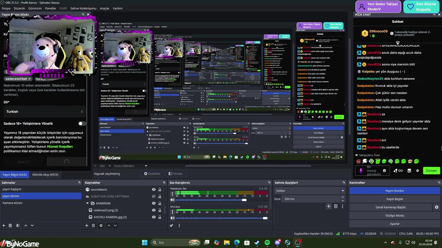Open the Soldur transition dropdown
Screen dimensions: 442x248
[x=310, y=190]
